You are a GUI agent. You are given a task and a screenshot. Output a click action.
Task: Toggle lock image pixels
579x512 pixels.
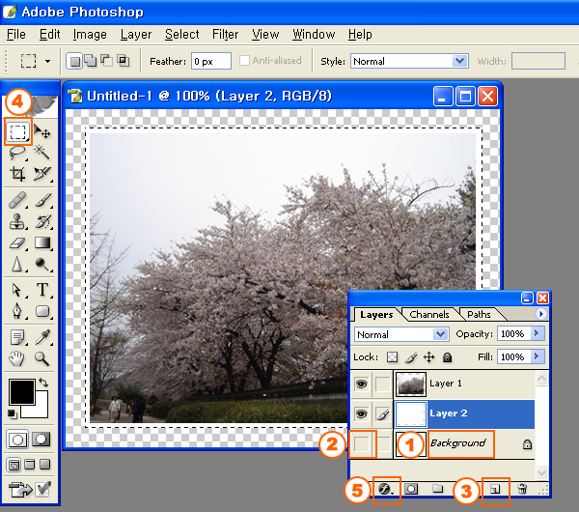411,357
